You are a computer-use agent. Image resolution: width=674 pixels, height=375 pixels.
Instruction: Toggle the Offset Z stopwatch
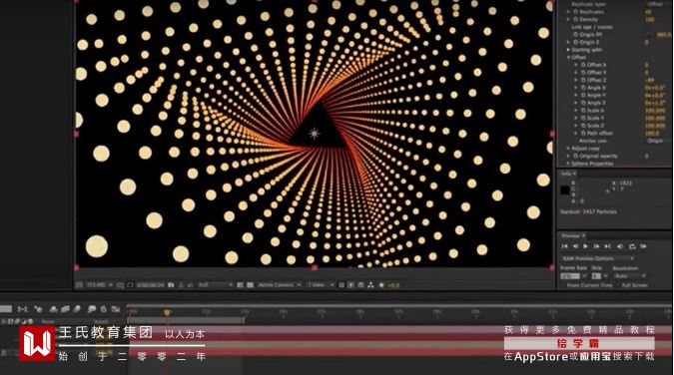[583, 80]
